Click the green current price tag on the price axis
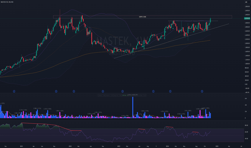This screenshot has height=148, width=251. coord(247,18)
